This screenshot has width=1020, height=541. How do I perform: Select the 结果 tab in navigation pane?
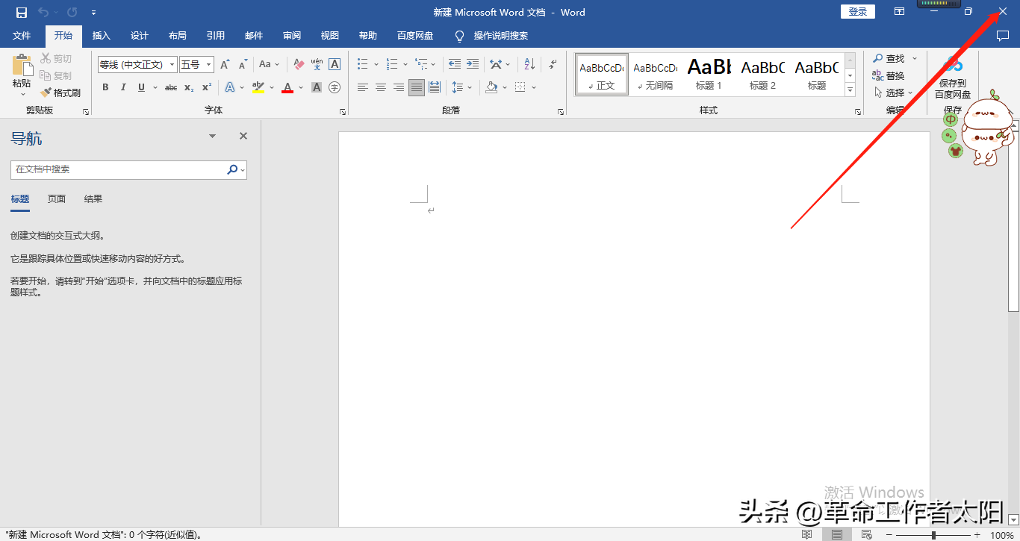click(x=93, y=199)
